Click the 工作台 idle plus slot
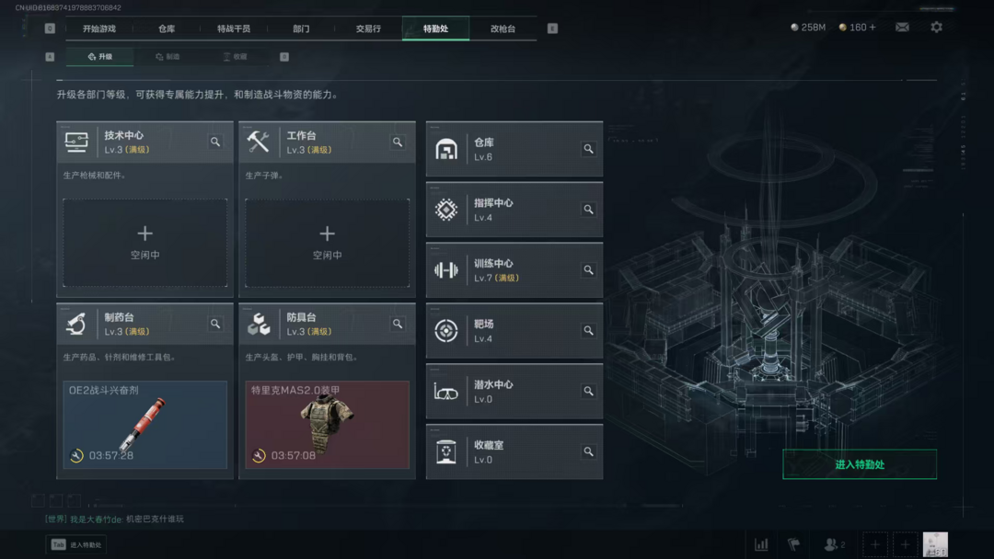The image size is (994, 559). (x=327, y=243)
